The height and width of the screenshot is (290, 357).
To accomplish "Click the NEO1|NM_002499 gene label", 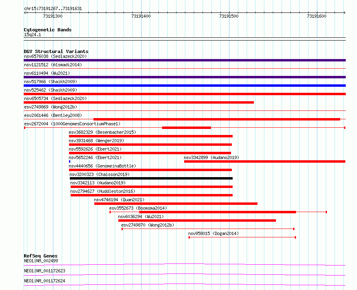I will click(x=41, y=261).
